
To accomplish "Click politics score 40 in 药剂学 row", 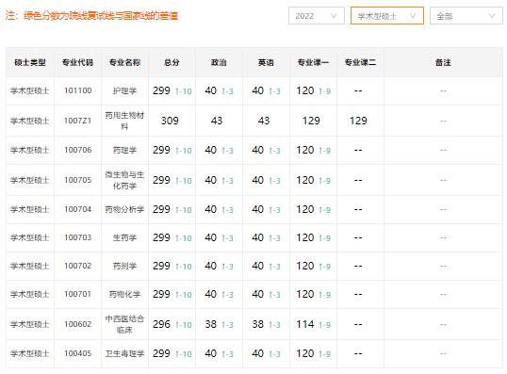I will tap(210, 266).
